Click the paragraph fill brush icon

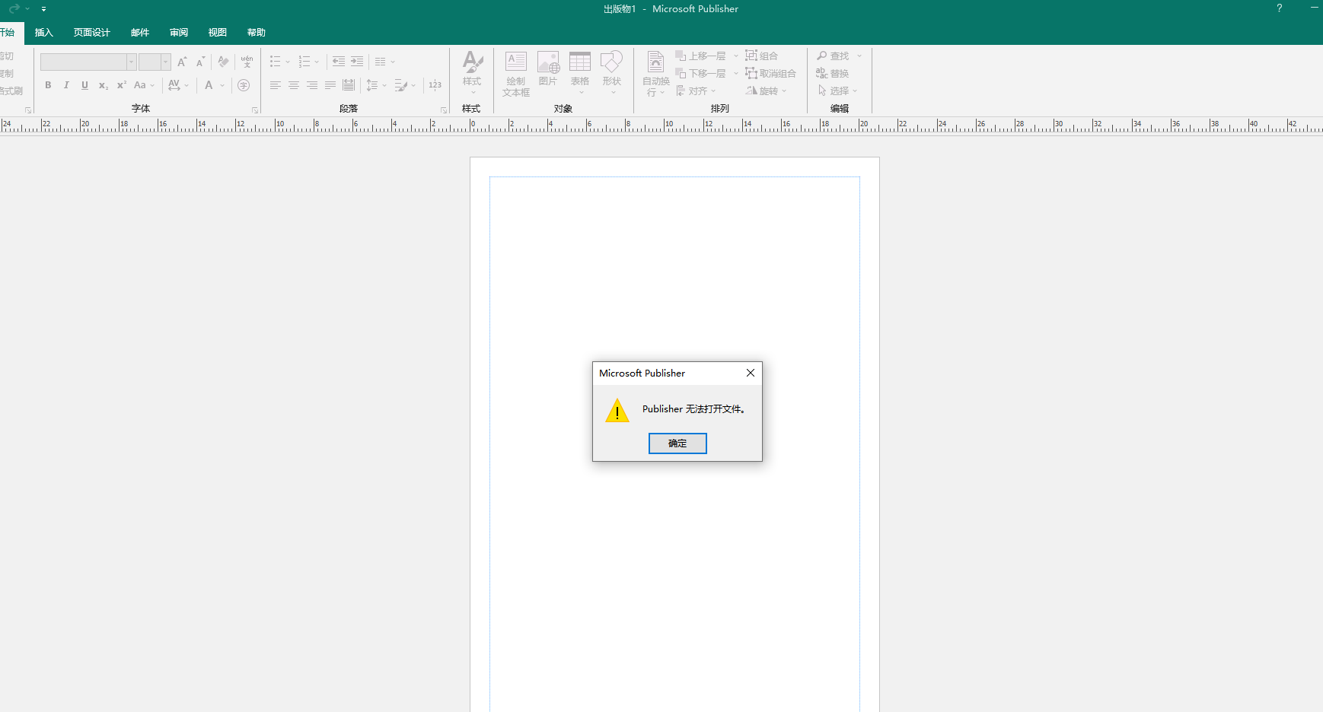point(400,85)
